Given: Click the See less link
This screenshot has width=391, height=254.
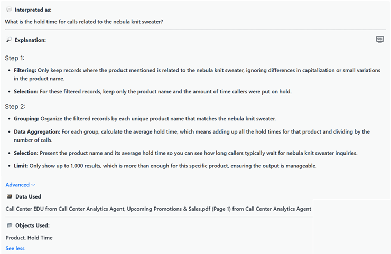Looking at the screenshot, I should 15,248.
